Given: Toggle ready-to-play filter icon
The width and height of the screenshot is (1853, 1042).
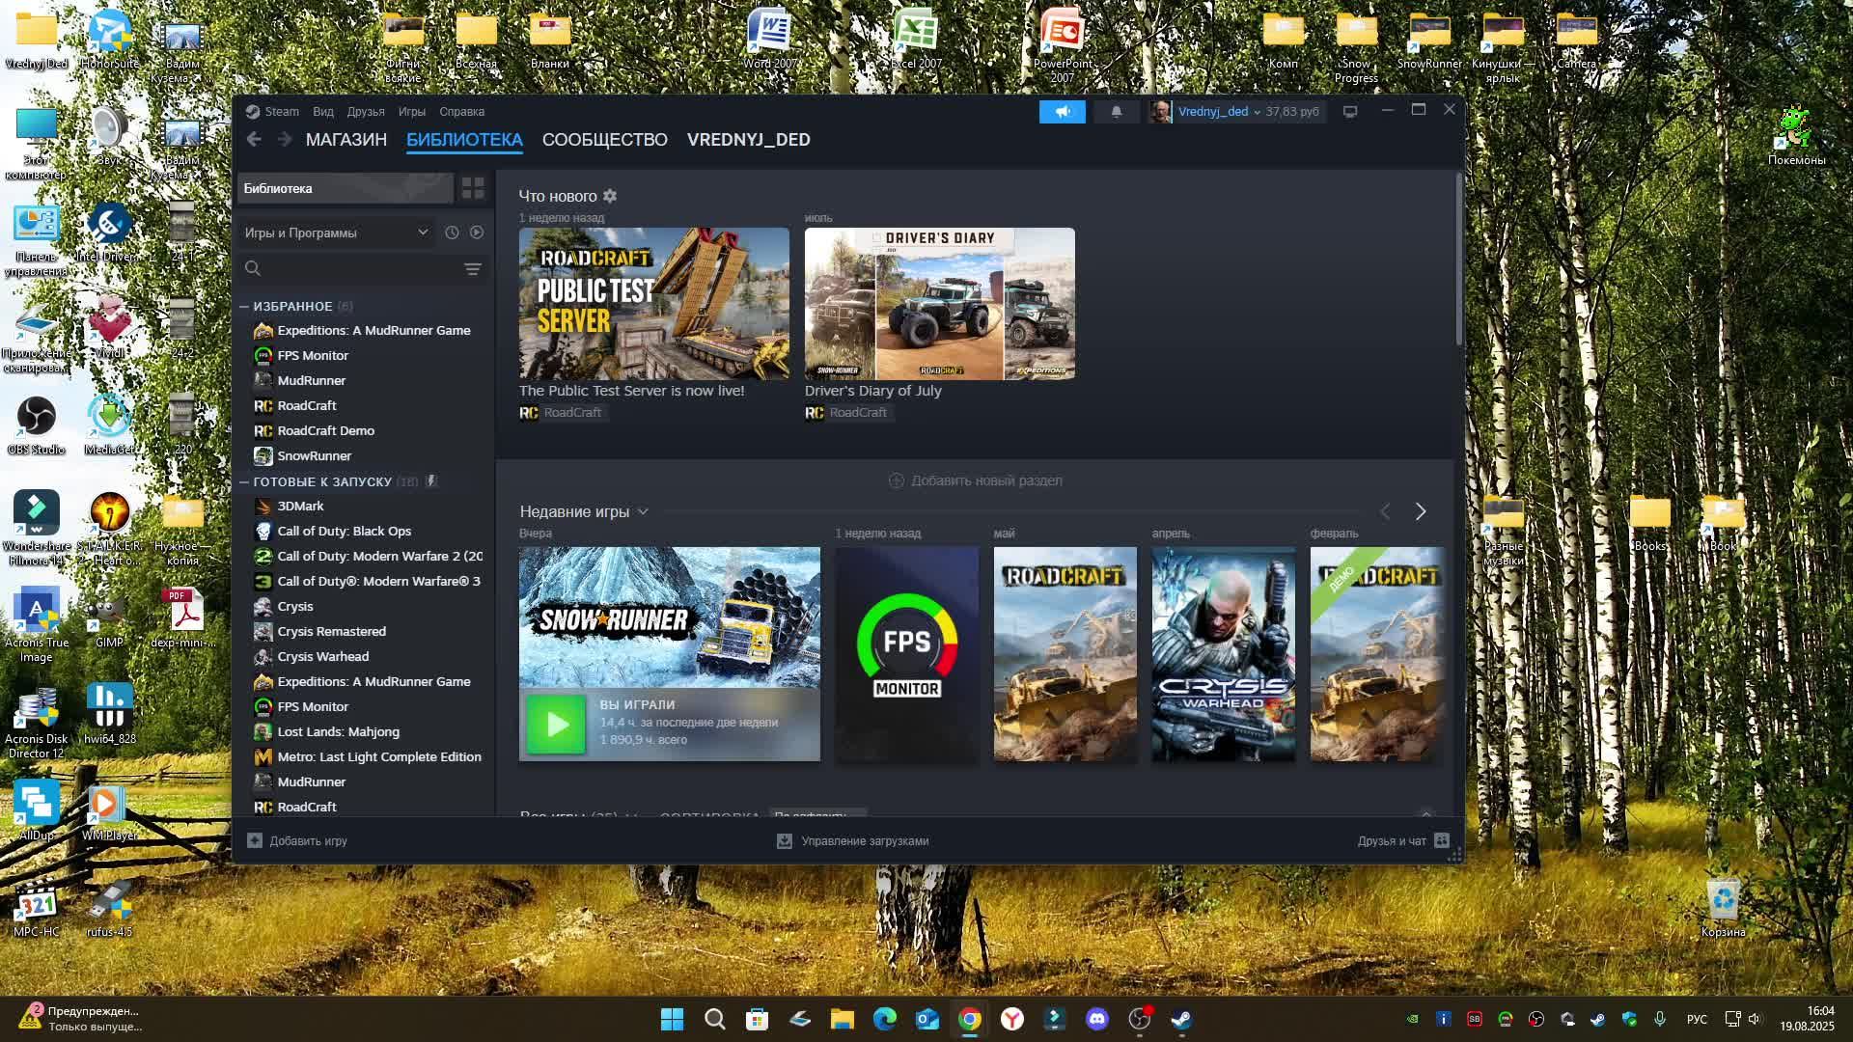Looking at the screenshot, I should (477, 233).
